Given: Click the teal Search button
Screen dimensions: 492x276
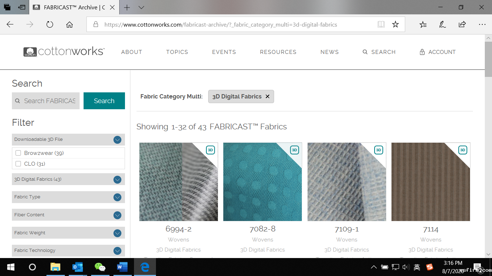Looking at the screenshot, I should pyautogui.click(x=104, y=101).
